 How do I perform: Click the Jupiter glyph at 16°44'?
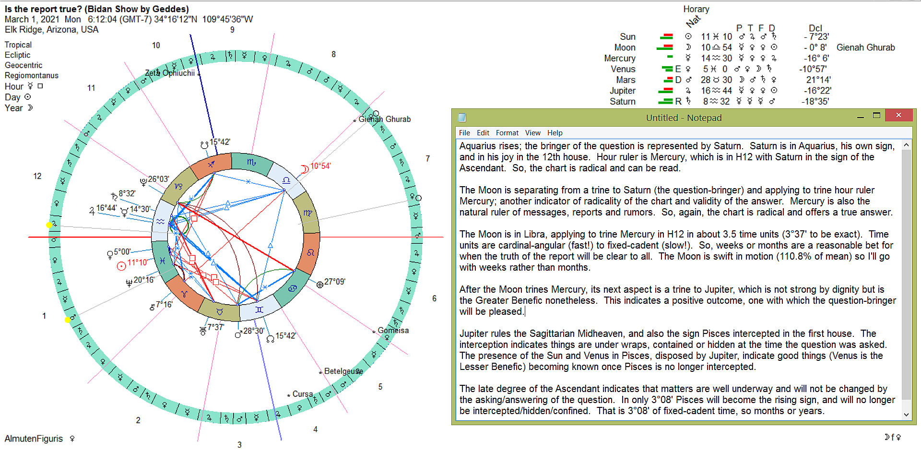92,210
